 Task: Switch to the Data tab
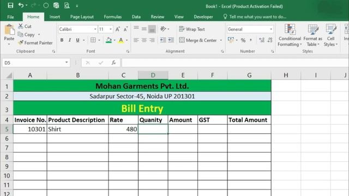(136, 17)
